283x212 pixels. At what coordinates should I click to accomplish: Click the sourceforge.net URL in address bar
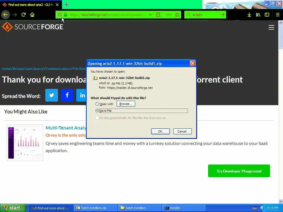click(106, 15)
